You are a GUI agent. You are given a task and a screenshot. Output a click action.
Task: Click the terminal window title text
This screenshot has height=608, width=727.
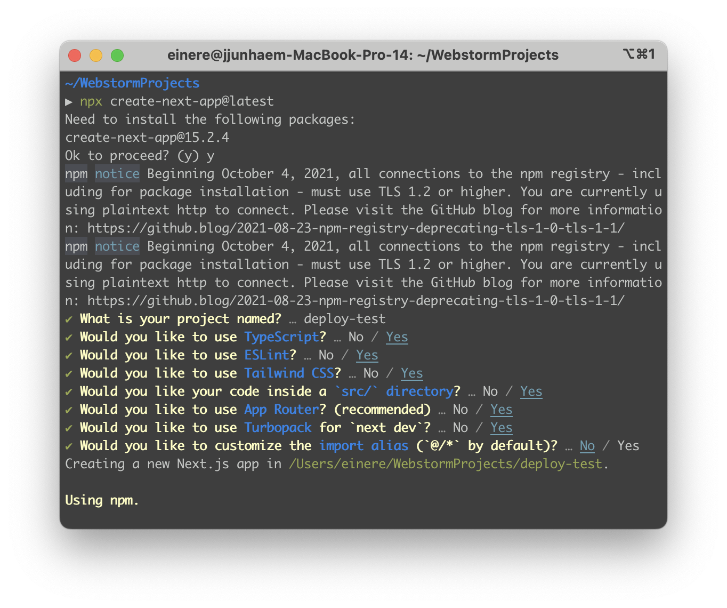[363, 55]
